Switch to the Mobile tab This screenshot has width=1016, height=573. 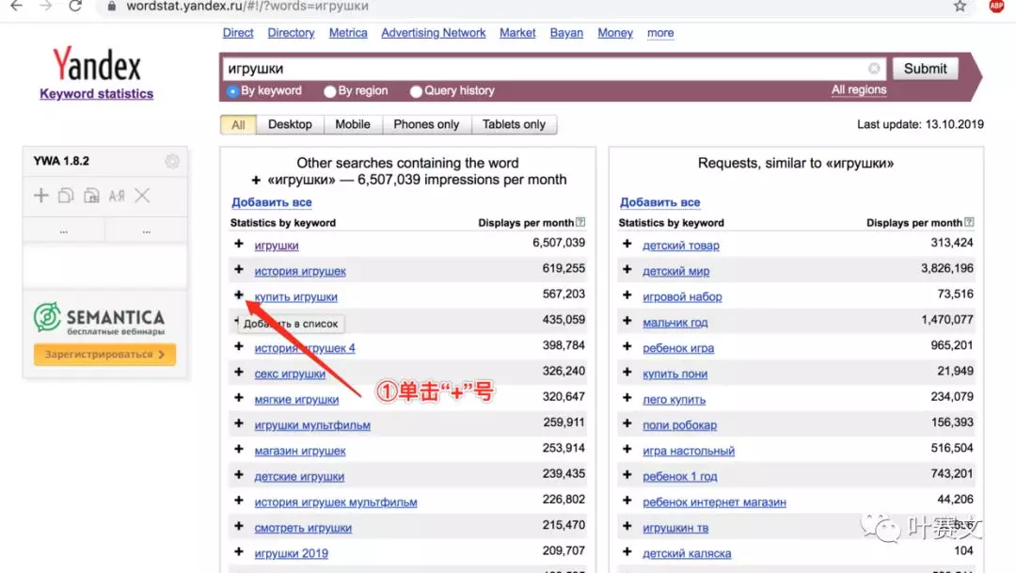point(353,123)
